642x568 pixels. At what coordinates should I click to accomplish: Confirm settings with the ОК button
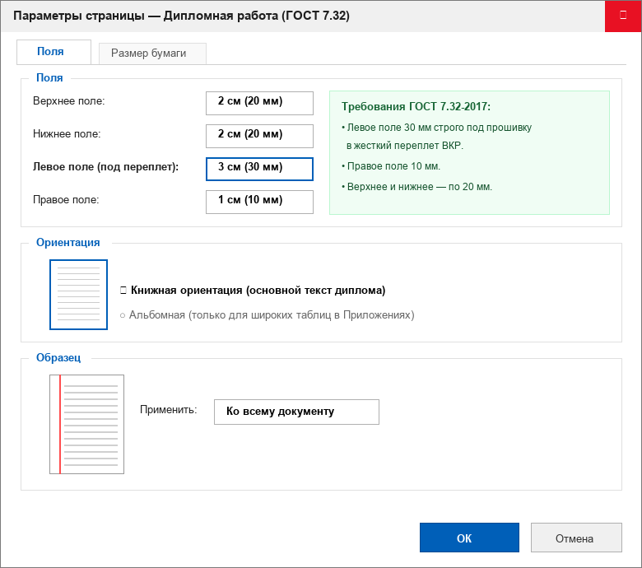(469, 538)
